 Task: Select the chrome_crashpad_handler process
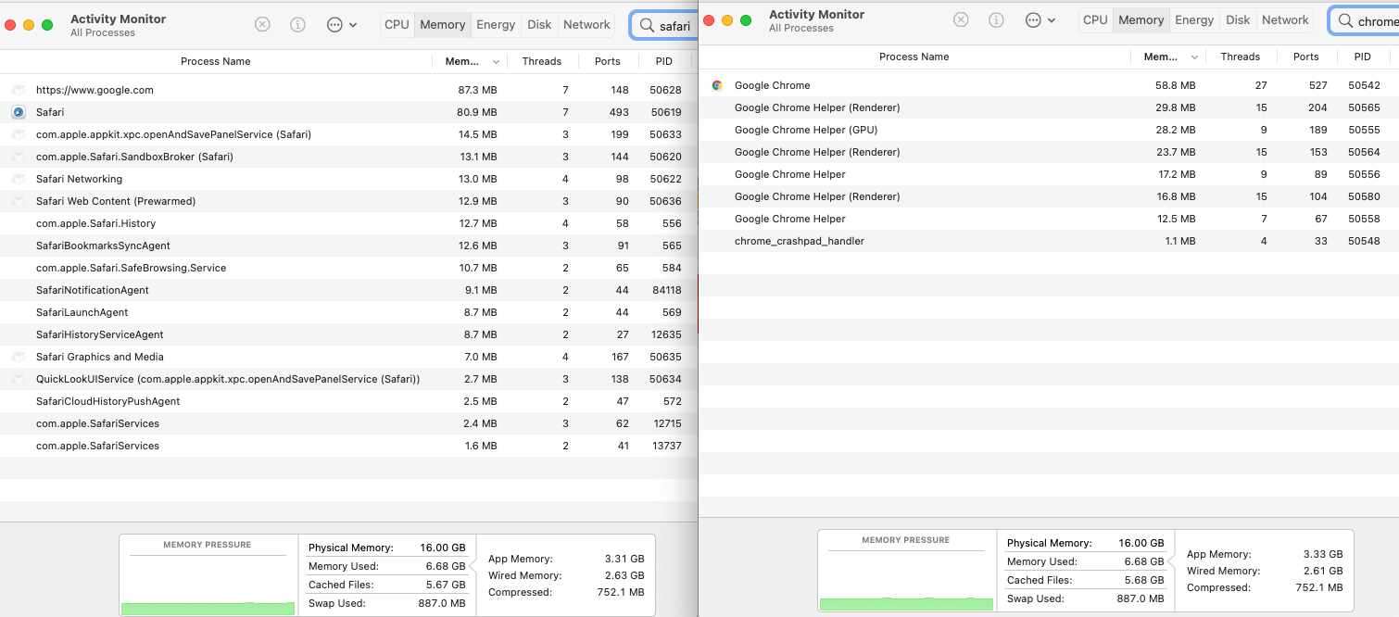click(1048, 241)
